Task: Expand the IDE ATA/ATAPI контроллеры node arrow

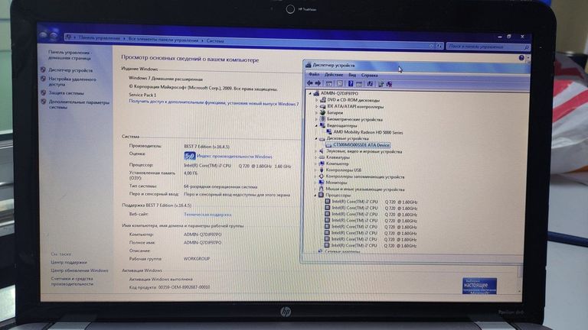Action: pyautogui.click(x=316, y=106)
